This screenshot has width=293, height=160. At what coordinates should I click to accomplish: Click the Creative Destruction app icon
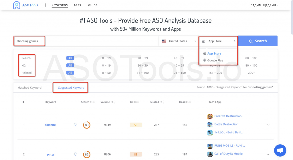click(210, 116)
